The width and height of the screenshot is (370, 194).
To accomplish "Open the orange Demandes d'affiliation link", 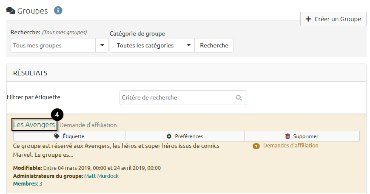I will 290,146.
